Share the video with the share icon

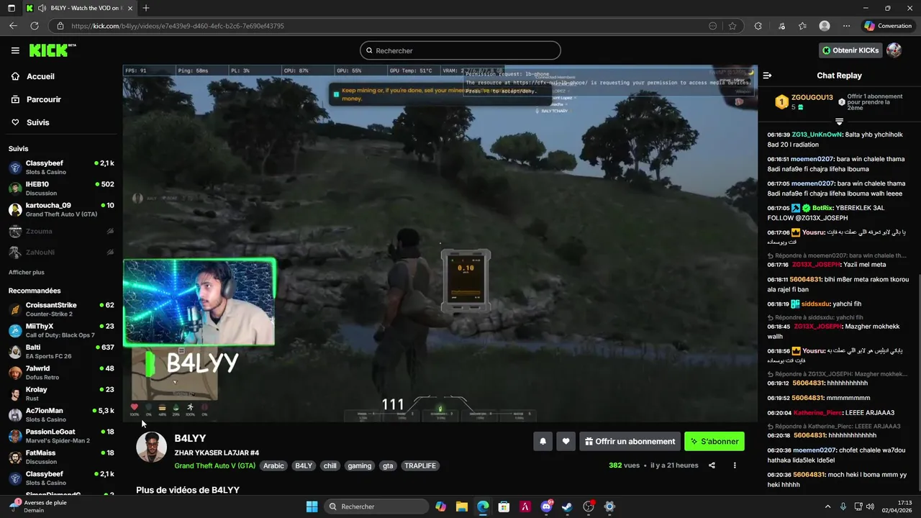pos(712,465)
